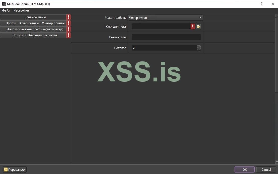Click the app icon in title bar
The height and width of the screenshot is (174, 278).
4,4
